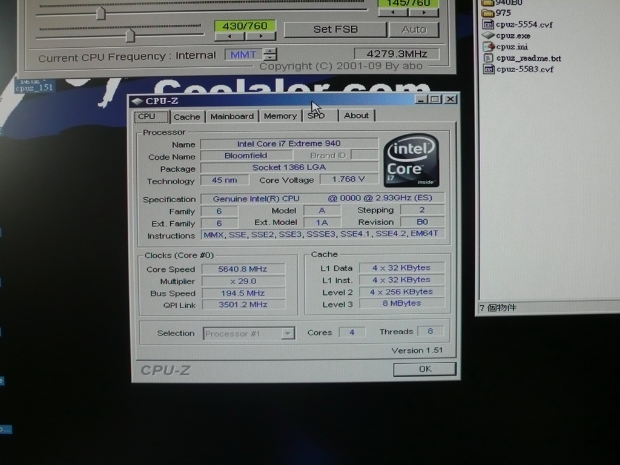Open the Mainboard tab
The image size is (620, 465).
pos(232,116)
